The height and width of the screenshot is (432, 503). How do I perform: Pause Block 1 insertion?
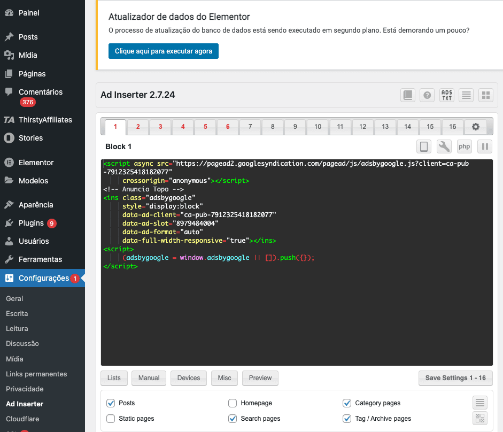485,146
